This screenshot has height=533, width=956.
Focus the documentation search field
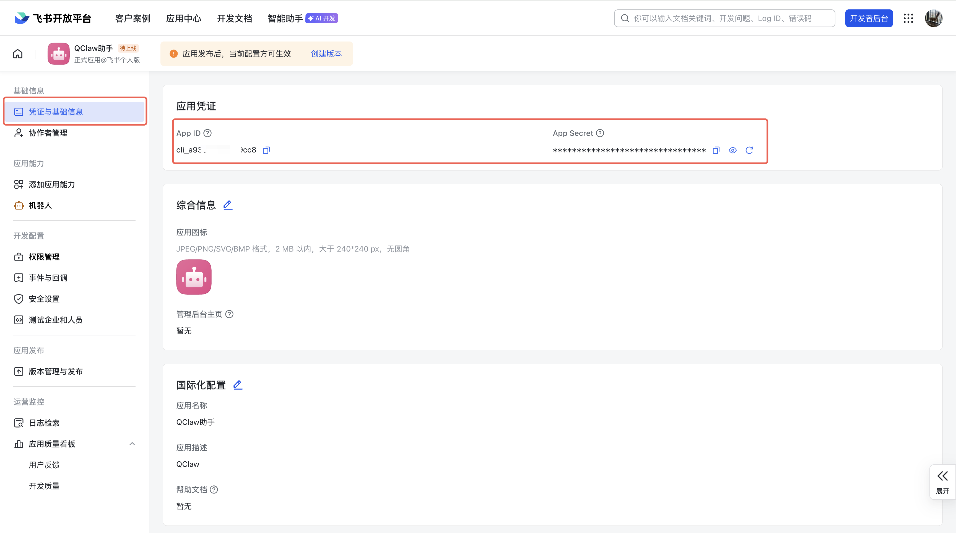pyautogui.click(x=724, y=18)
